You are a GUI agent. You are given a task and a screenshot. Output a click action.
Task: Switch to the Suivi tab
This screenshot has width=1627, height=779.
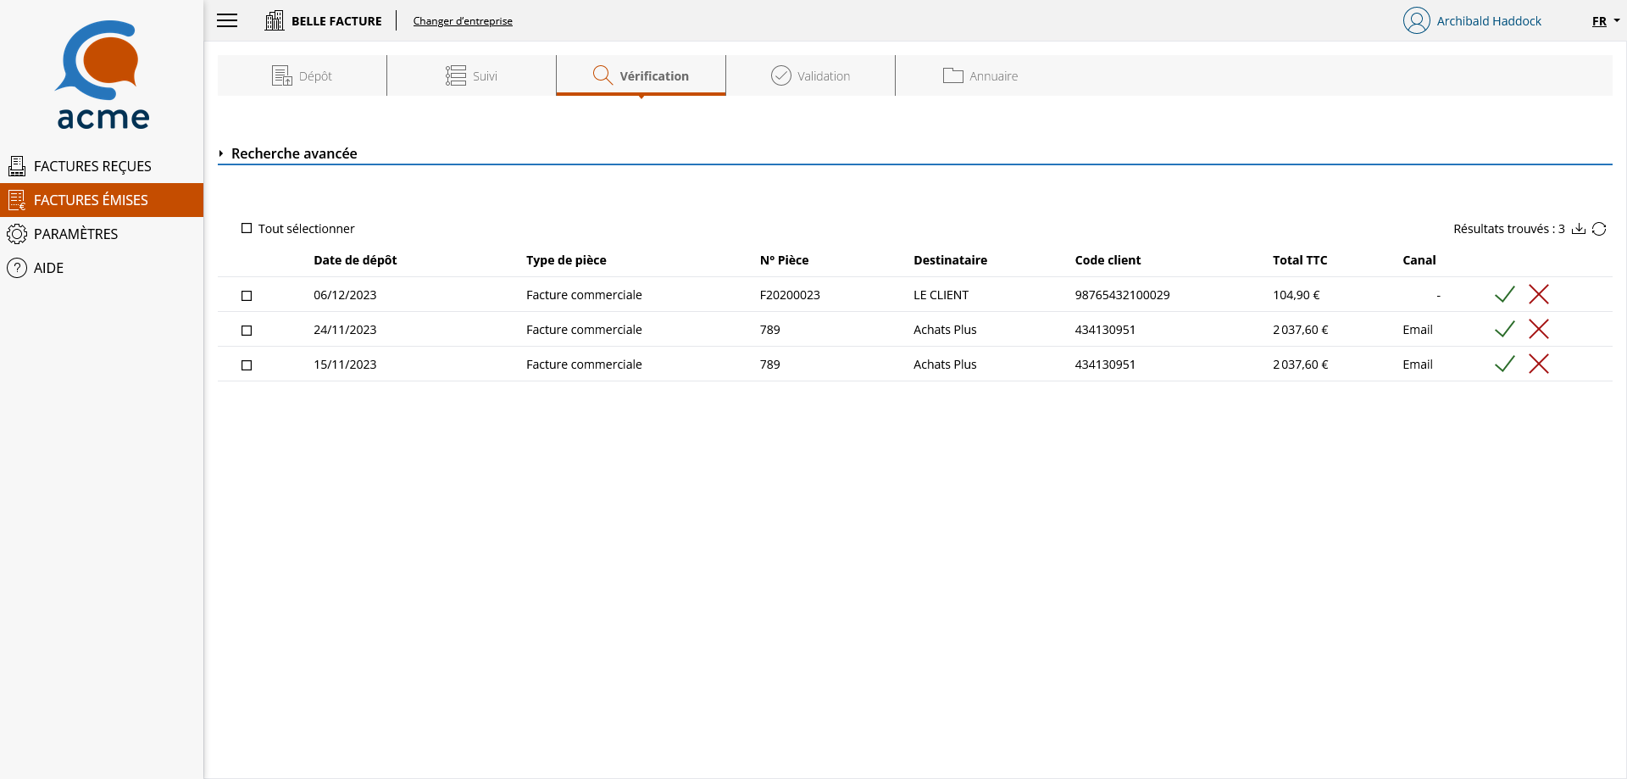click(471, 75)
